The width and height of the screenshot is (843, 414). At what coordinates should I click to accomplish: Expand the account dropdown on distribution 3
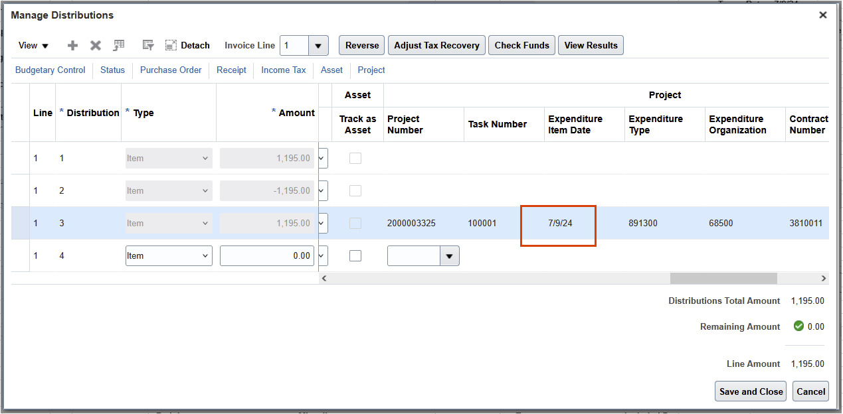pos(321,224)
